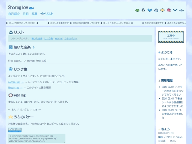Viewport: 192px width, 144px height.
Task: Jump to 聴いた音楽 in page contents bar
Action: tap(37, 38)
